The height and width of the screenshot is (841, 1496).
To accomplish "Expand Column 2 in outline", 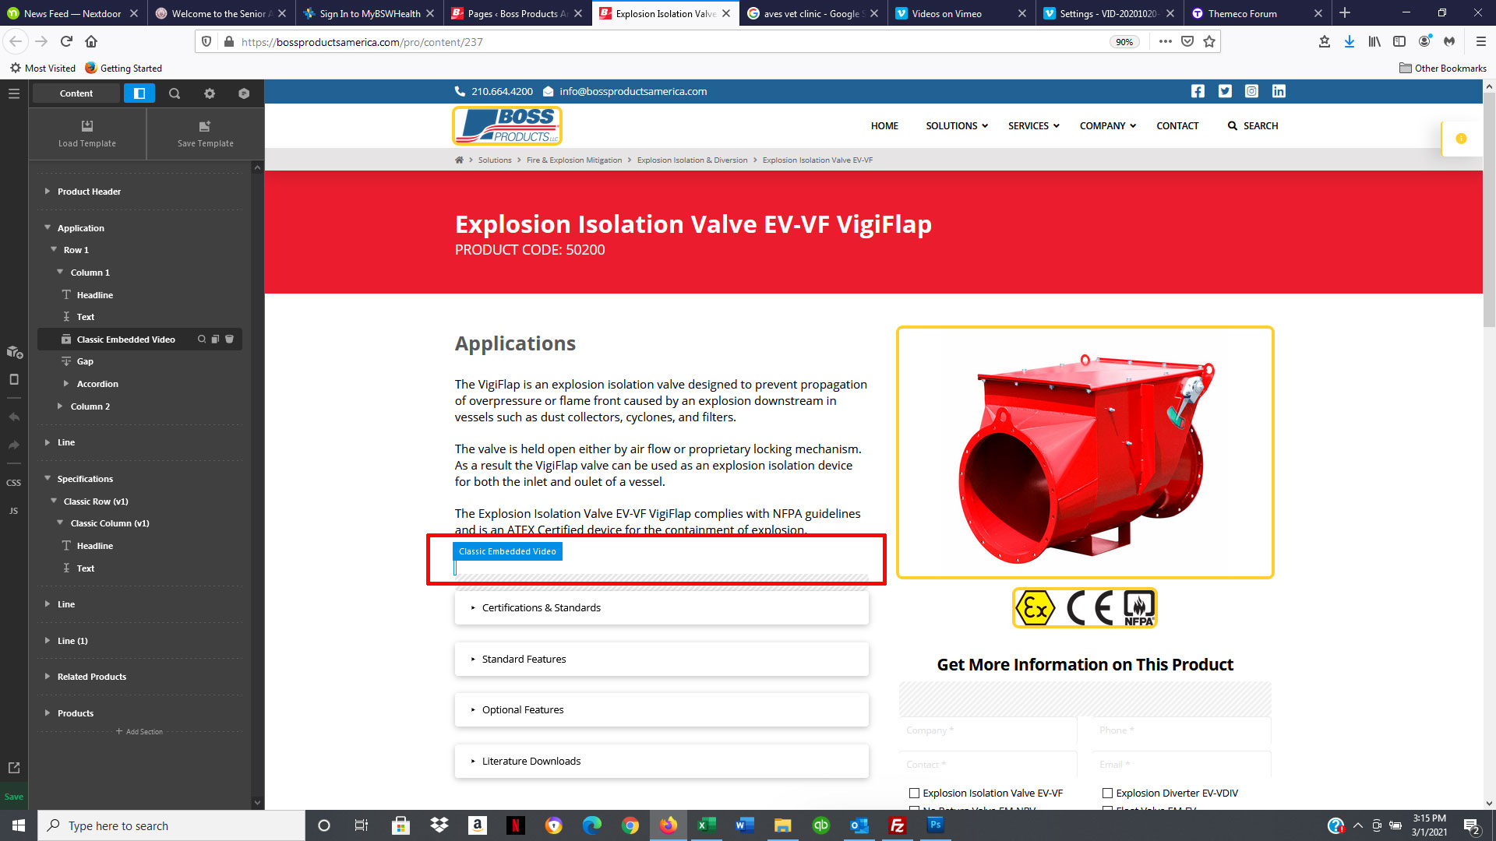I will coord(61,406).
